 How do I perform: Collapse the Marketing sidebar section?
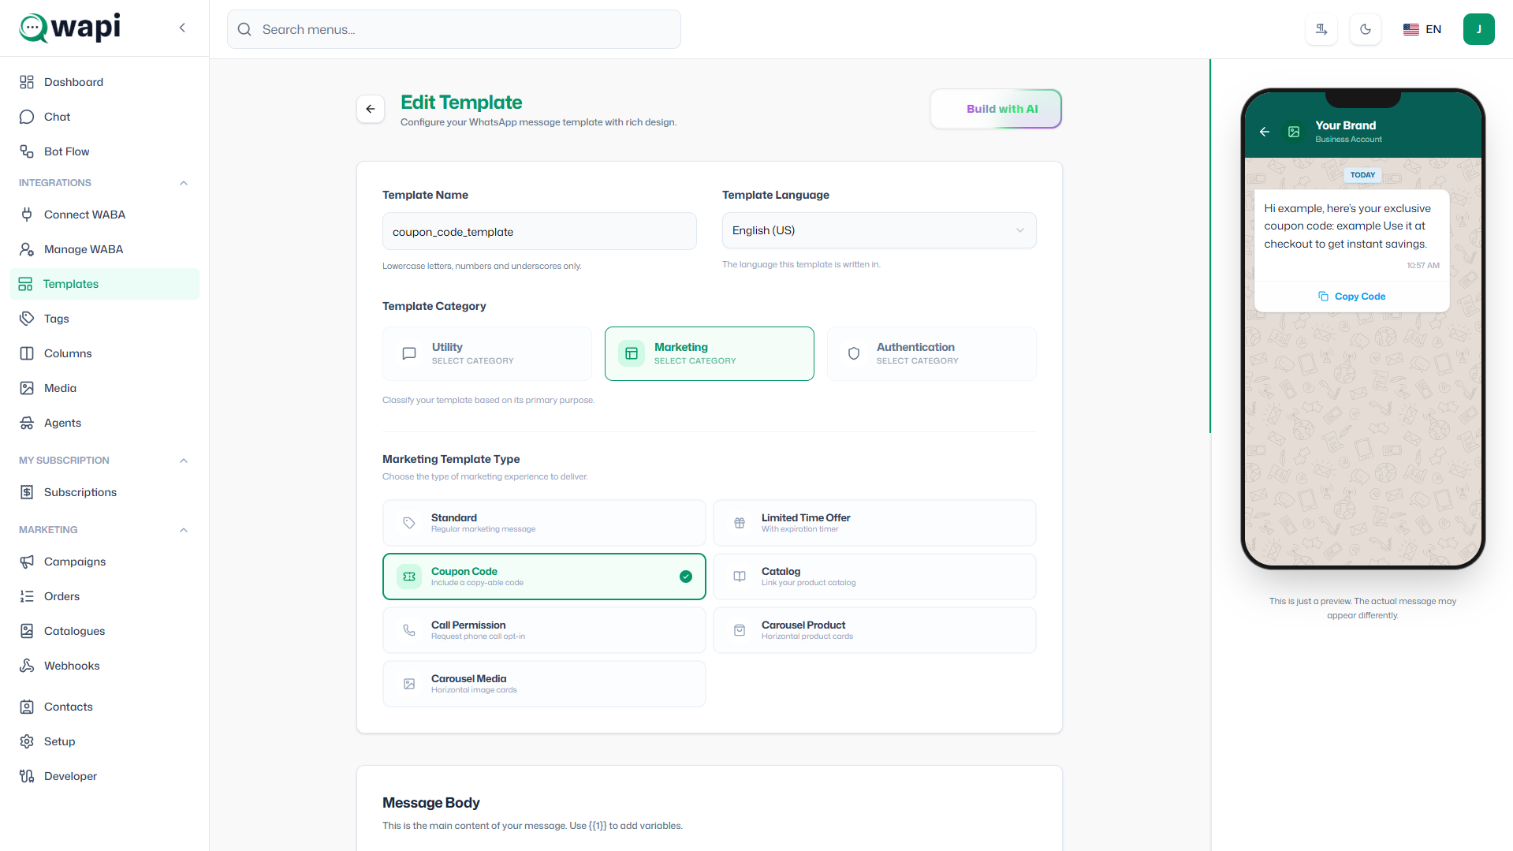(184, 530)
